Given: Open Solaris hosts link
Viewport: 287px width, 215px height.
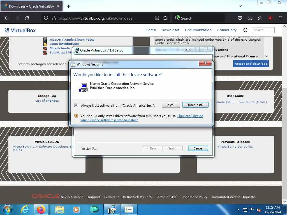Looking at the screenshot, I should [60, 48].
